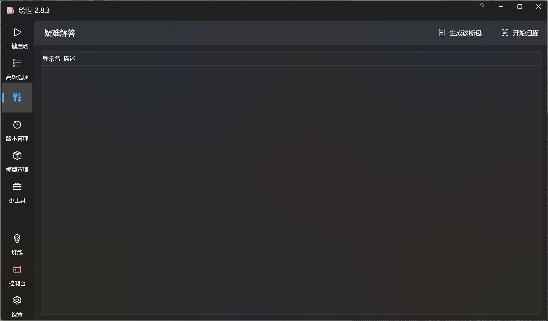Open 模型管理 model management
The image size is (548, 321).
coord(17,161)
